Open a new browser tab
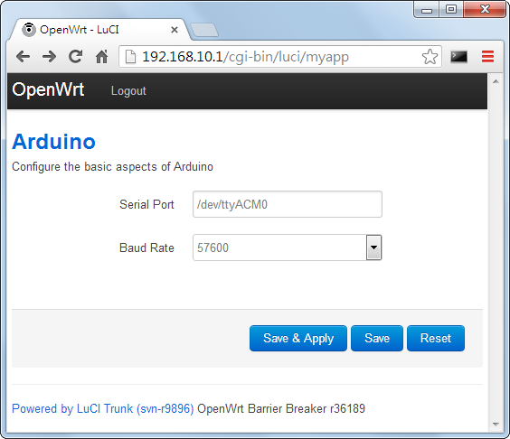510x439 pixels. 204,30
